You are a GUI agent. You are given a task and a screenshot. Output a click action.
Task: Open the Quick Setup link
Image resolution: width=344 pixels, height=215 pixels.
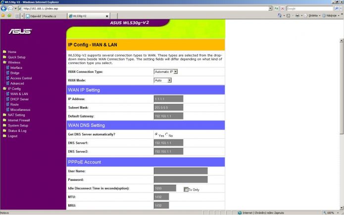point(17,57)
